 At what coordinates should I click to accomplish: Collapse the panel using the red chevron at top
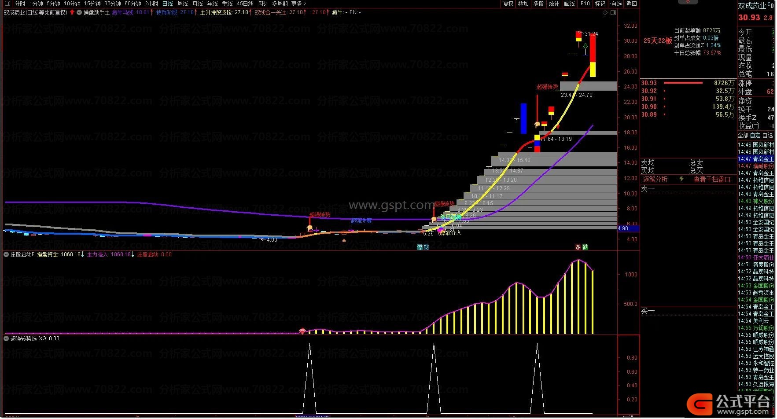tap(688, 2)
